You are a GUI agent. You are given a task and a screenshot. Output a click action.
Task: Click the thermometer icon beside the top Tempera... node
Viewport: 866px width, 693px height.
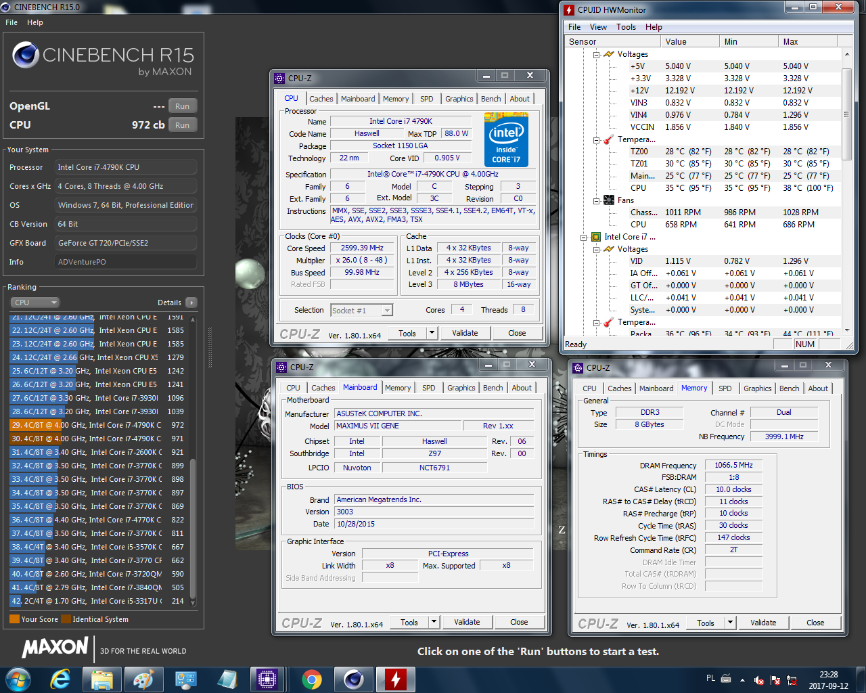pos(608,139)
